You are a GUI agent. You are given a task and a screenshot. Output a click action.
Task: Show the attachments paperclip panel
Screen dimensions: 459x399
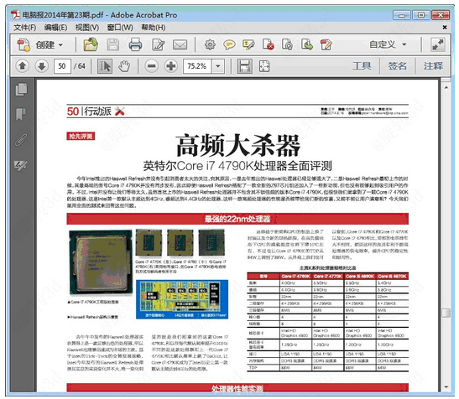click(21, 139)
